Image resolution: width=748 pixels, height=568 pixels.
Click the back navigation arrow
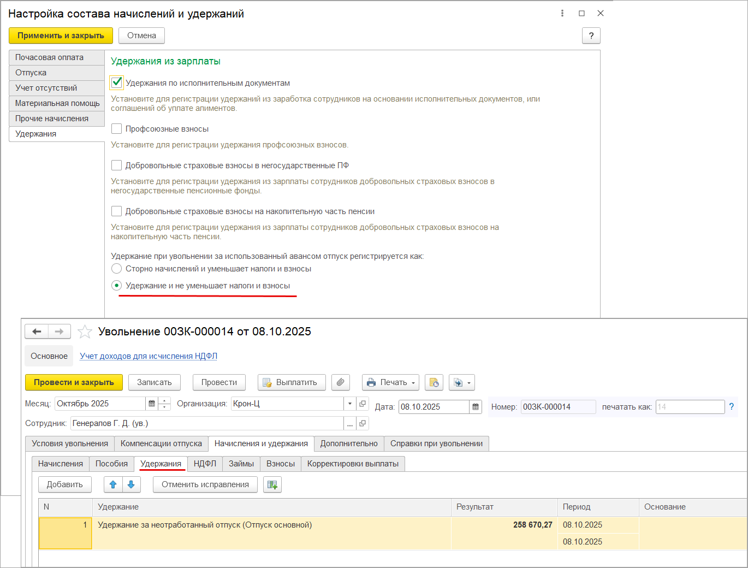tap(37, 332)
